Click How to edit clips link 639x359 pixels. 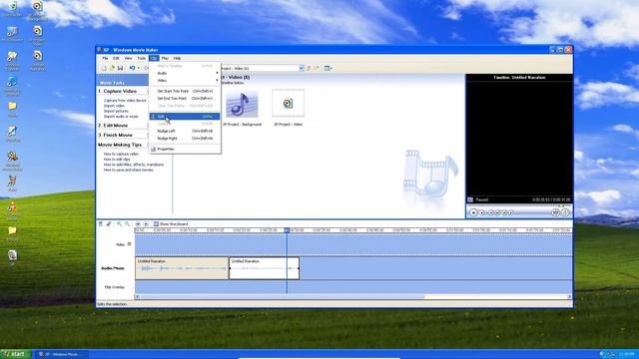(117, 160)
